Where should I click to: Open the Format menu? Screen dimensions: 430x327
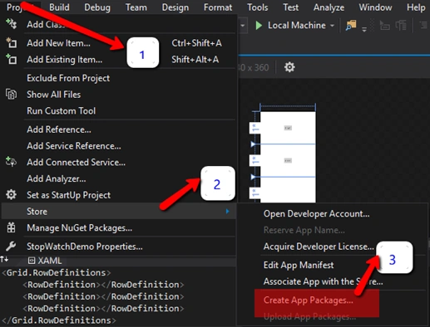click(218, 7)
